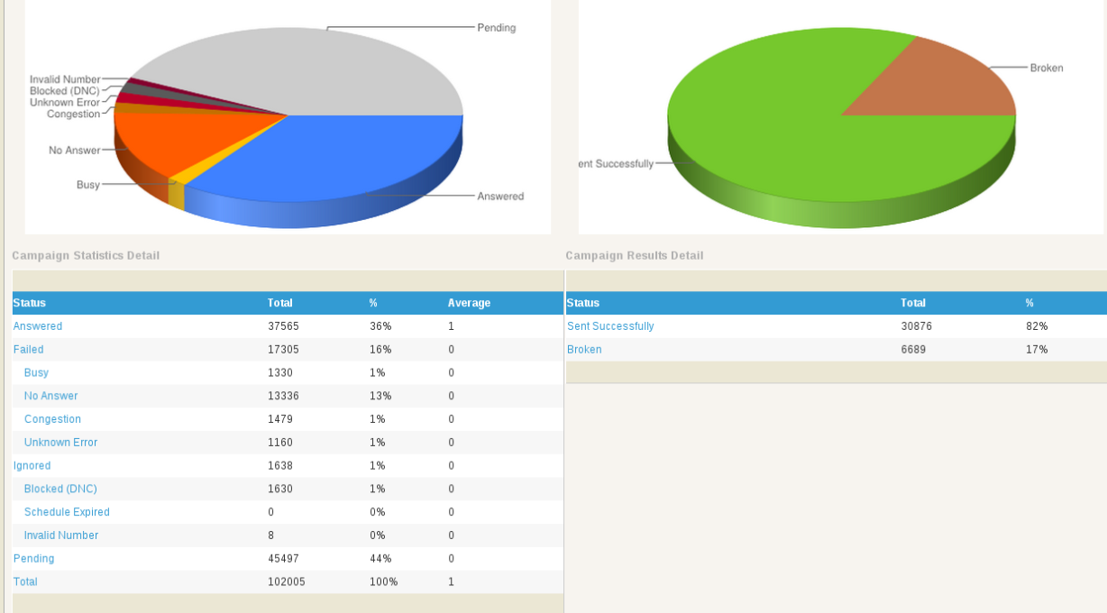
Task: Open the Failed status link
Action: pyautogui.click(x=28, y=350)
